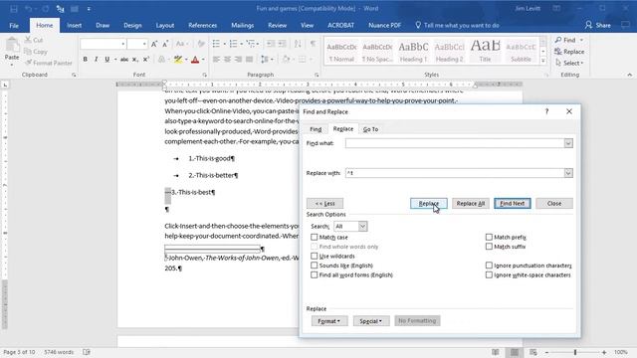The height and width of the screenshot is (358, 637).
Task: Click Tell me what you want to do
Action: 457,25
